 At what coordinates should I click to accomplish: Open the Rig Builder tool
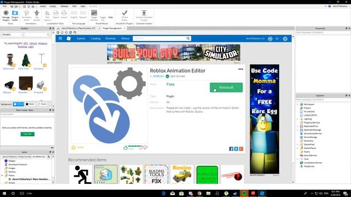pyautogui.click(x=37, y=15)
